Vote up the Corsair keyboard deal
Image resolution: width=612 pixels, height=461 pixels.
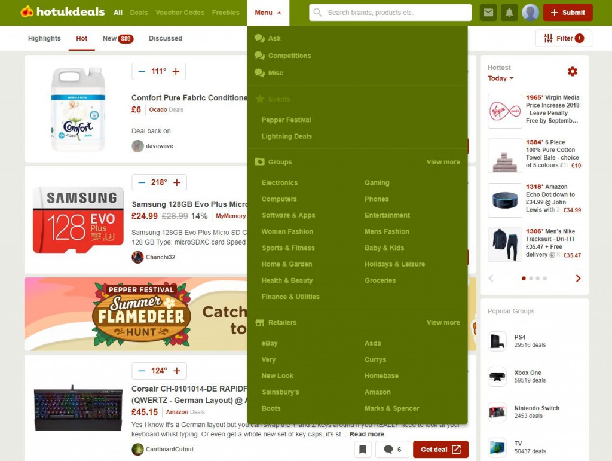pyautogui.click(x=177, y=371)
